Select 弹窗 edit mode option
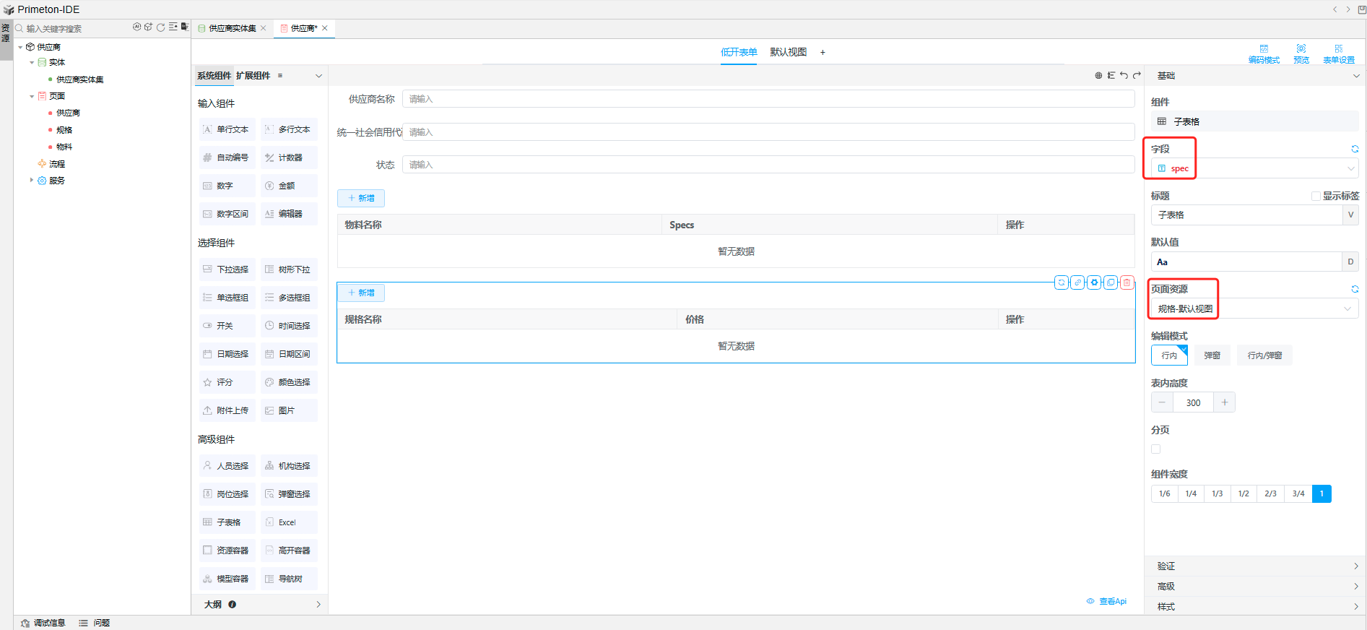 pyautogui.click(x=1212, y=355)
